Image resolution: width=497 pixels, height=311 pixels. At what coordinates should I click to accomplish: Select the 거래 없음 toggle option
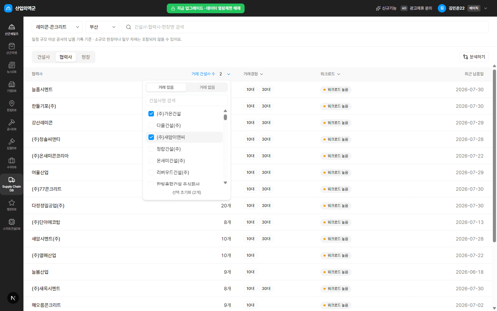[x=207, y=87]
